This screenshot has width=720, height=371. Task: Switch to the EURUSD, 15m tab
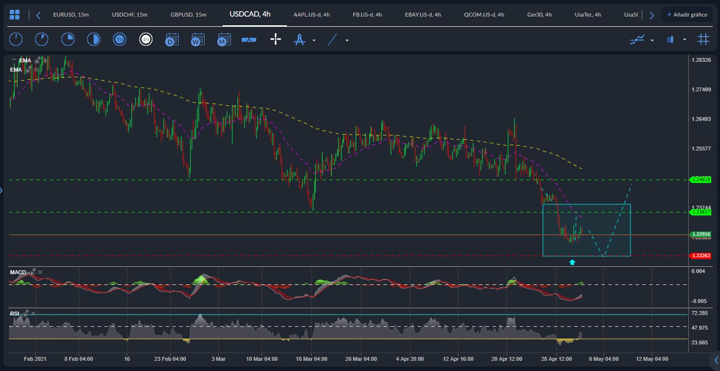(x=71, y=15)
